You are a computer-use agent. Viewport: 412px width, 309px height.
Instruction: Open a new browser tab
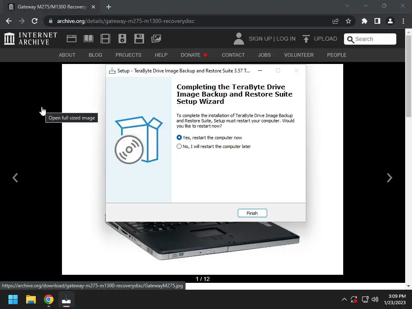[x=109, y=7]
